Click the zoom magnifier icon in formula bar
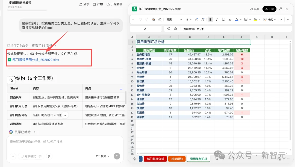This screenshot has width=295, height=167. click(x=169, y=29)
